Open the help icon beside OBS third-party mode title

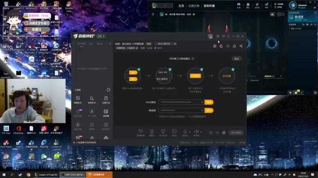pos(193,59)
